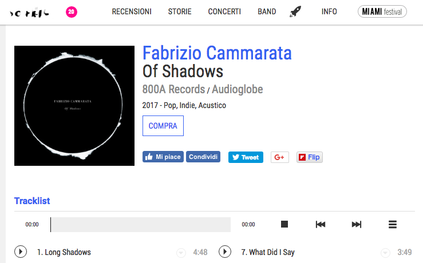
Task: Click the Of Shadows album cover
Action: pyautogui.click(x=74, y=106)
